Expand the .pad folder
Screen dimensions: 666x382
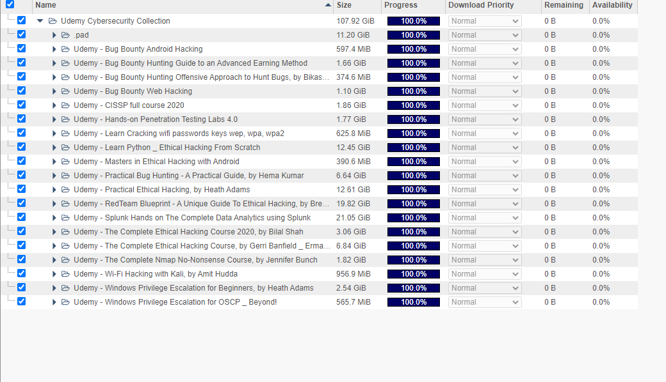pyautogui.click(x=54, y=35)
